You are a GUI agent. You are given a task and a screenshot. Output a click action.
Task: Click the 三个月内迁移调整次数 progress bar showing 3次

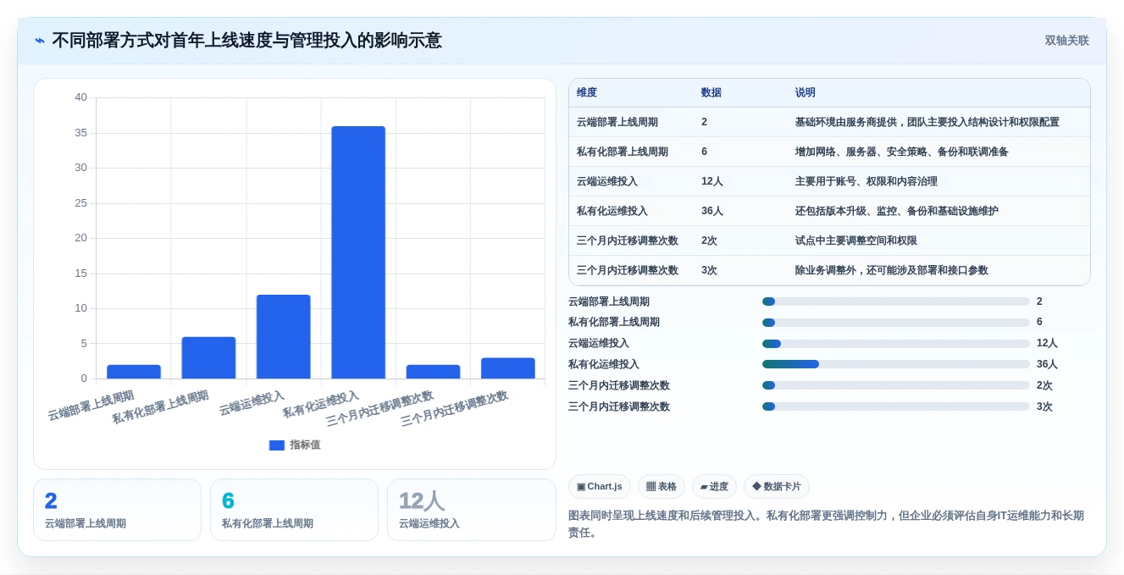896,406
